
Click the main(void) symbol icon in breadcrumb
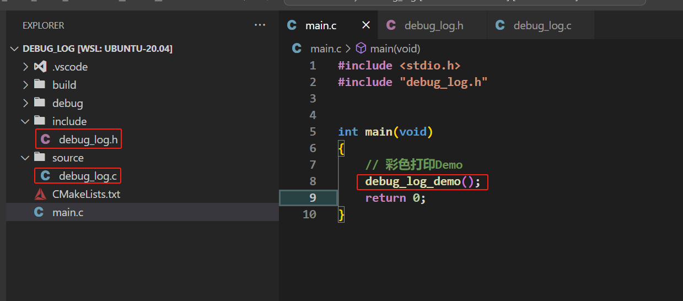tap(362, 49)
